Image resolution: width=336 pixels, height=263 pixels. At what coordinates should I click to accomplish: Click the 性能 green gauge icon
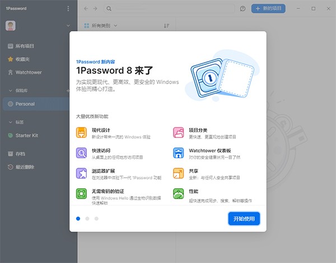click(179, 193)
